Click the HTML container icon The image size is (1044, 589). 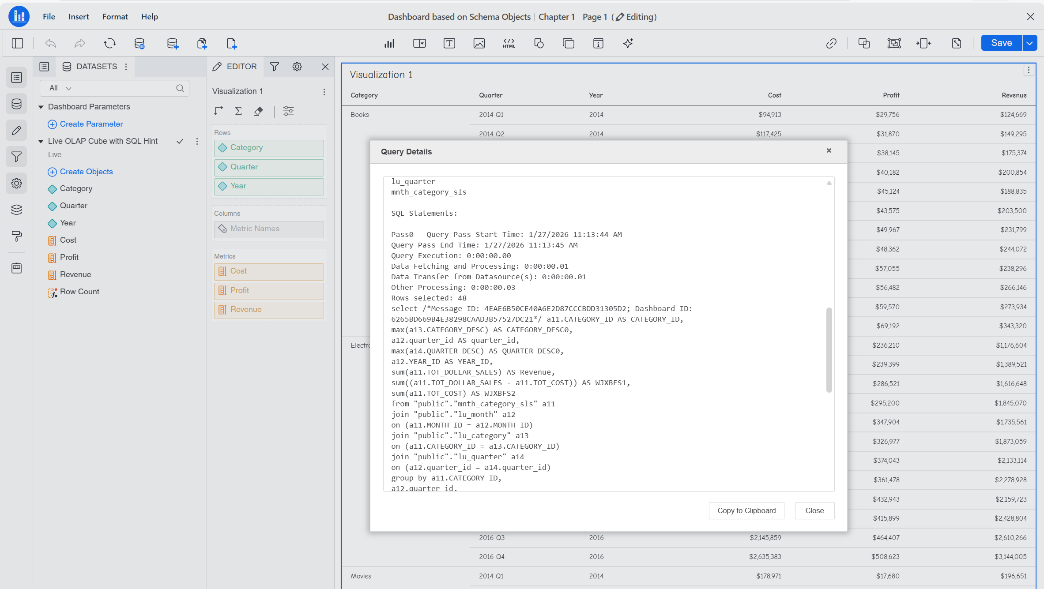tap(509, 43)
